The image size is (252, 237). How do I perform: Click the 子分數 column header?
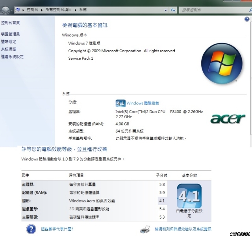coord(162,175)
